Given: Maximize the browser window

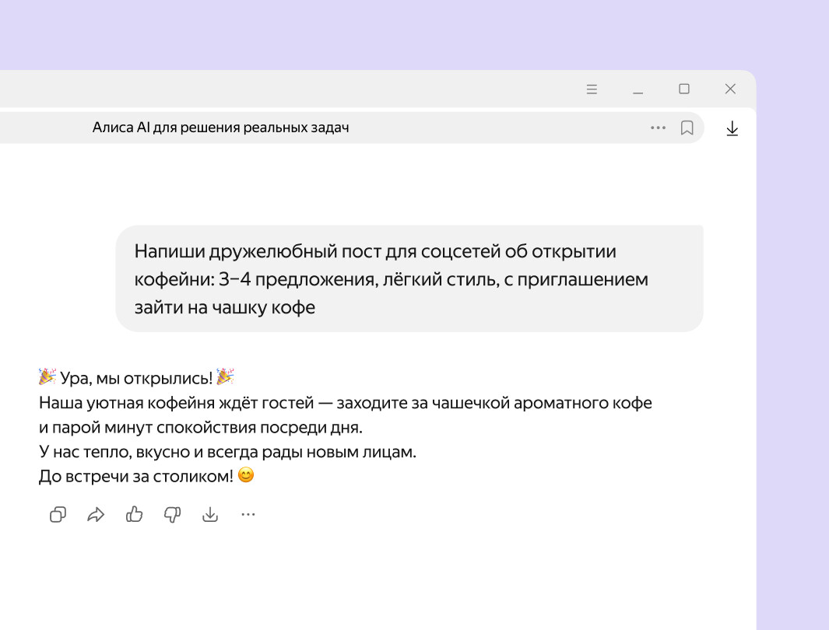Looking at the screenshot, I should pyautogui.click(x=684, y=89).
